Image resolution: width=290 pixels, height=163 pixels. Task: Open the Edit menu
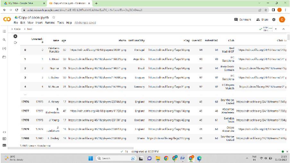click(x=22, y=22)
